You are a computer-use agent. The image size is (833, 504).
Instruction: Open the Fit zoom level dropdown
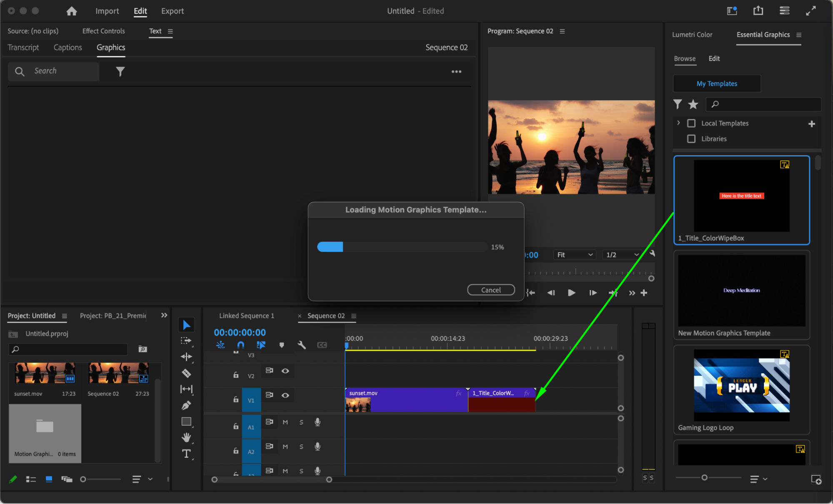click(575, 255)
